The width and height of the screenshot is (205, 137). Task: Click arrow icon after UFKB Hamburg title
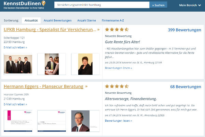click(x=98, y=29)
